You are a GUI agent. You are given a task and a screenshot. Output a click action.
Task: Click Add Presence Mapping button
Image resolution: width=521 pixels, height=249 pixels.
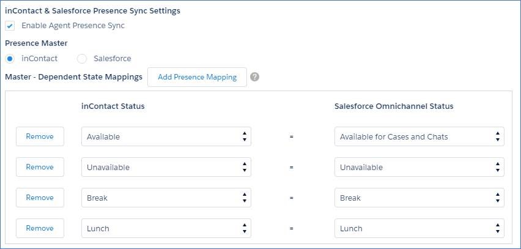[197, 77]
